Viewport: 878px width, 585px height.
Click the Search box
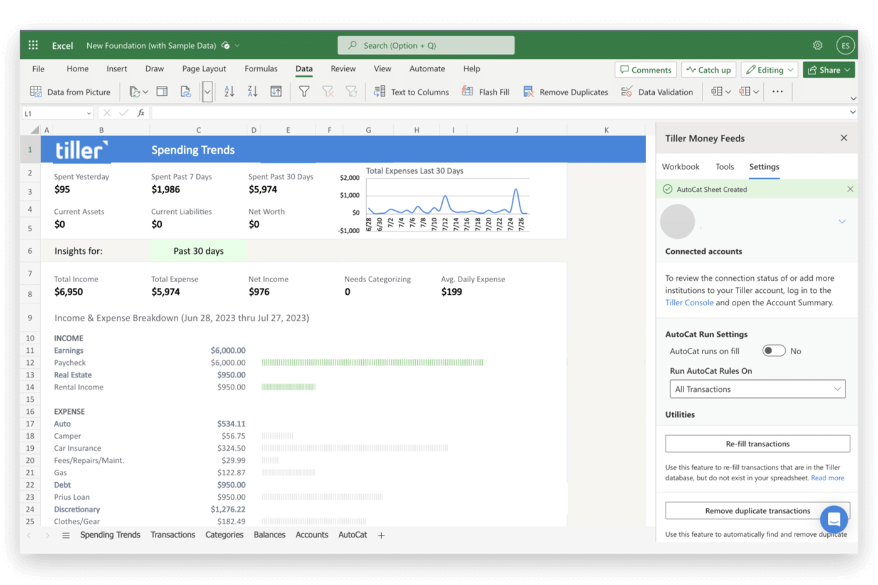click(x=426, y=45)
